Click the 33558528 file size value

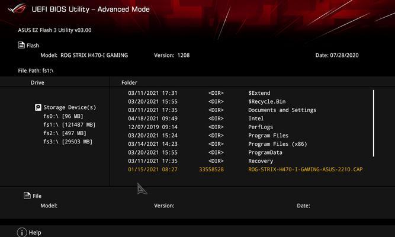211,169
